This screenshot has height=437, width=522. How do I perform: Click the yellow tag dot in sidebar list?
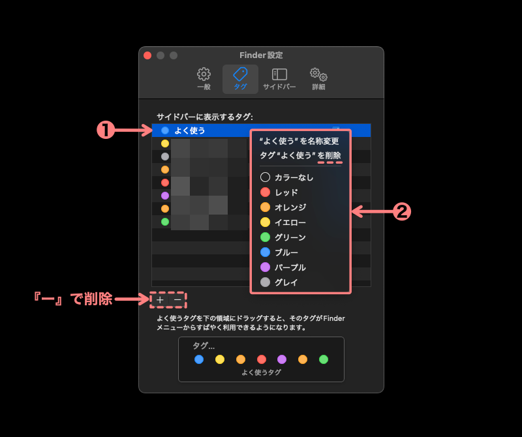[165, 143]
